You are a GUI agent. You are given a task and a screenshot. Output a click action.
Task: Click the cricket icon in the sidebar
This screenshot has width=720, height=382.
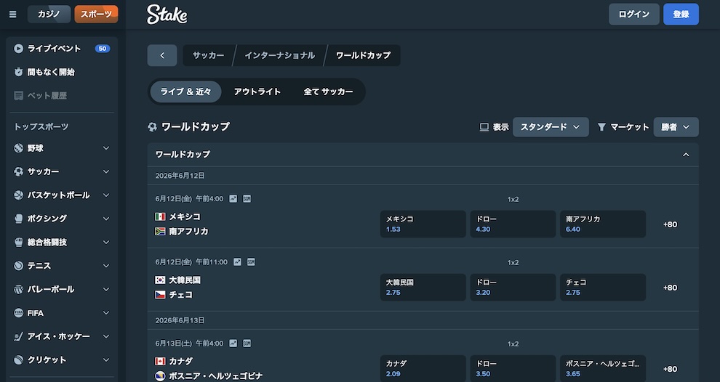(18, 360)
